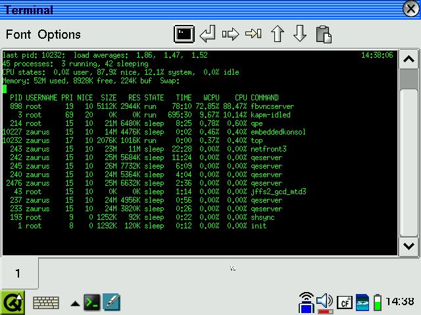Viewport: 421px width, 315px height.
Task: Click the shsync command text
Action: tap(262, 217)
